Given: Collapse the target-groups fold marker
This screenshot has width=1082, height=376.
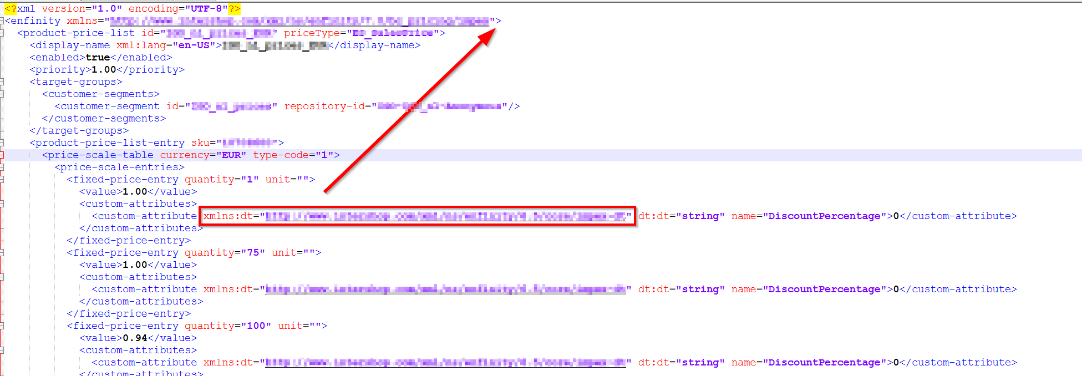Looking at the screenshot, I should 2,82.
